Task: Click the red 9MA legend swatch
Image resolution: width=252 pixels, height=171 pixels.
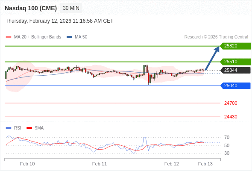Action: click(x=29, y=128)
